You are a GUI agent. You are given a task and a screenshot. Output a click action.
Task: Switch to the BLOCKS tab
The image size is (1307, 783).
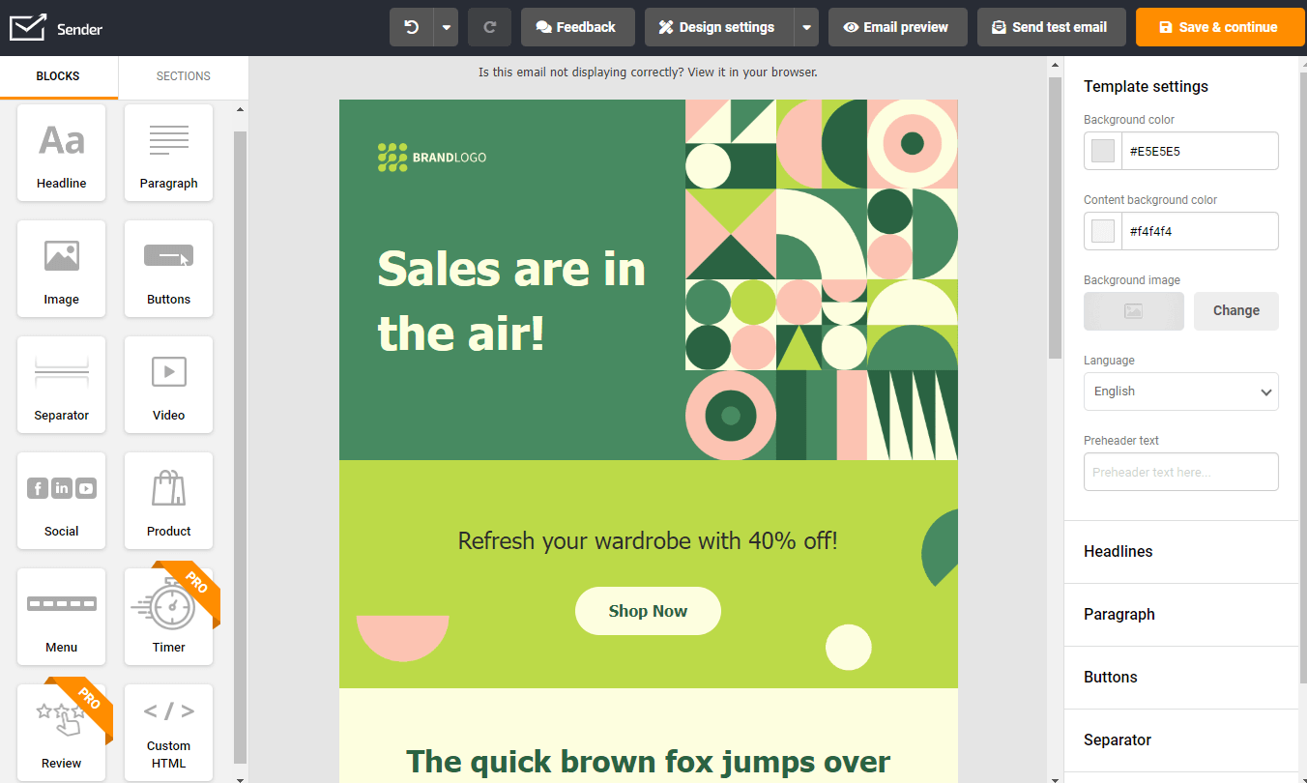point(59,76)
